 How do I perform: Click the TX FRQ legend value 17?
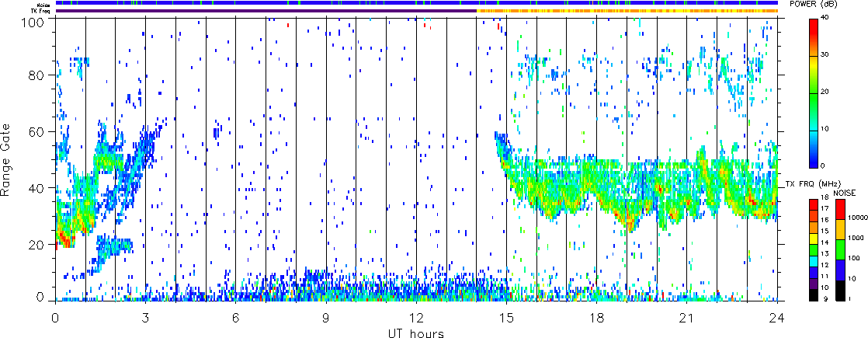point(825,208)
